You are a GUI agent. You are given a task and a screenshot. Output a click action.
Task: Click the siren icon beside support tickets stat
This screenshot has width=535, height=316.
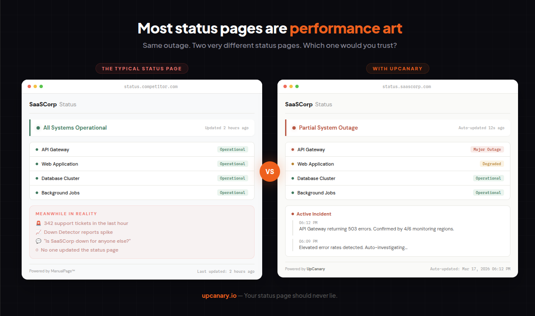(39, 223)
